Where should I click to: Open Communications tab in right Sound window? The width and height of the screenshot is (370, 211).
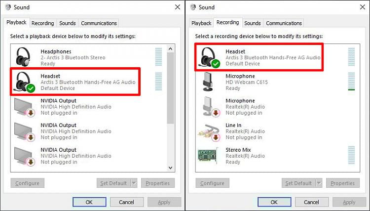[284, 23]
